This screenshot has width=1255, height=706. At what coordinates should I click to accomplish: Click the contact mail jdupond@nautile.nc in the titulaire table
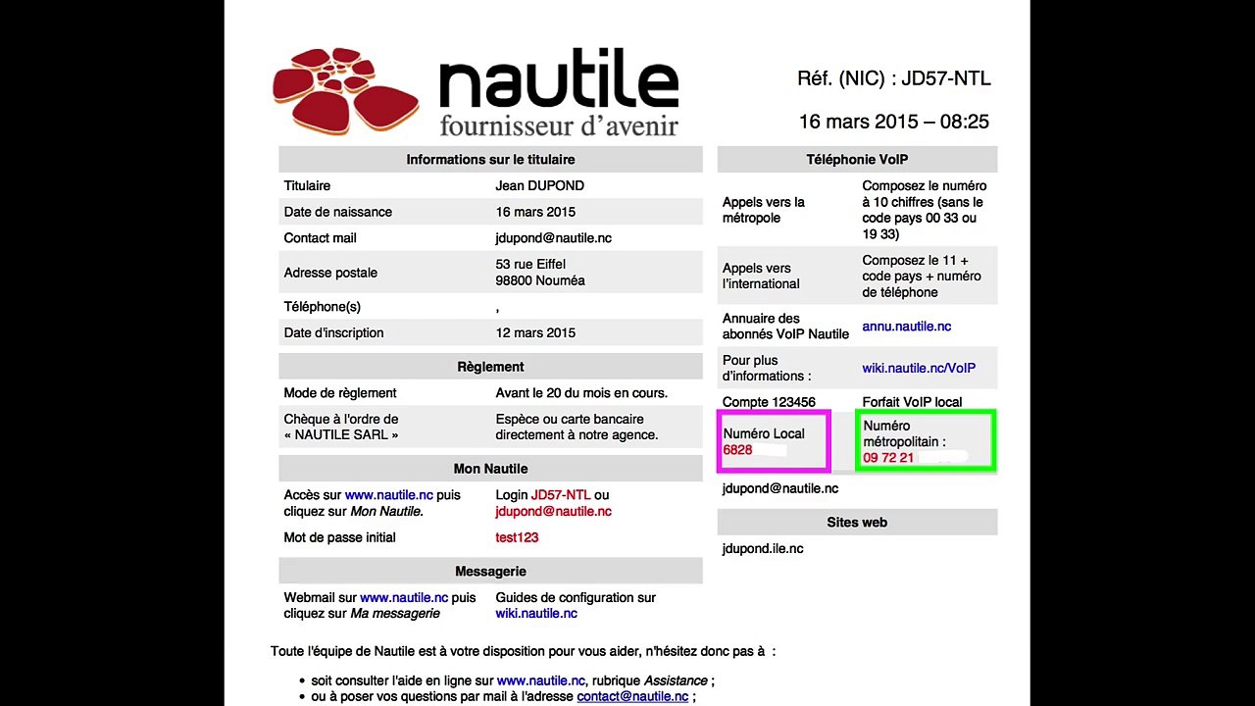point(554,238)
